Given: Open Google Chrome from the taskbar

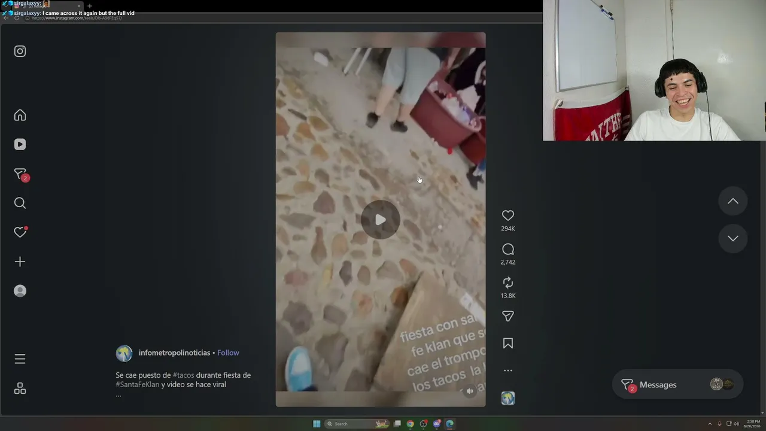Looking at the screenshot, I should (410, 424).
